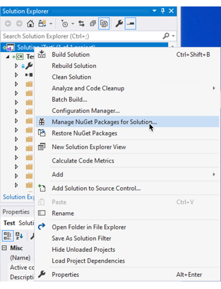This screenshot has height=289, width=221.
Task: Click the wrench icon beside Properties entry
Action: pos(42,274)
